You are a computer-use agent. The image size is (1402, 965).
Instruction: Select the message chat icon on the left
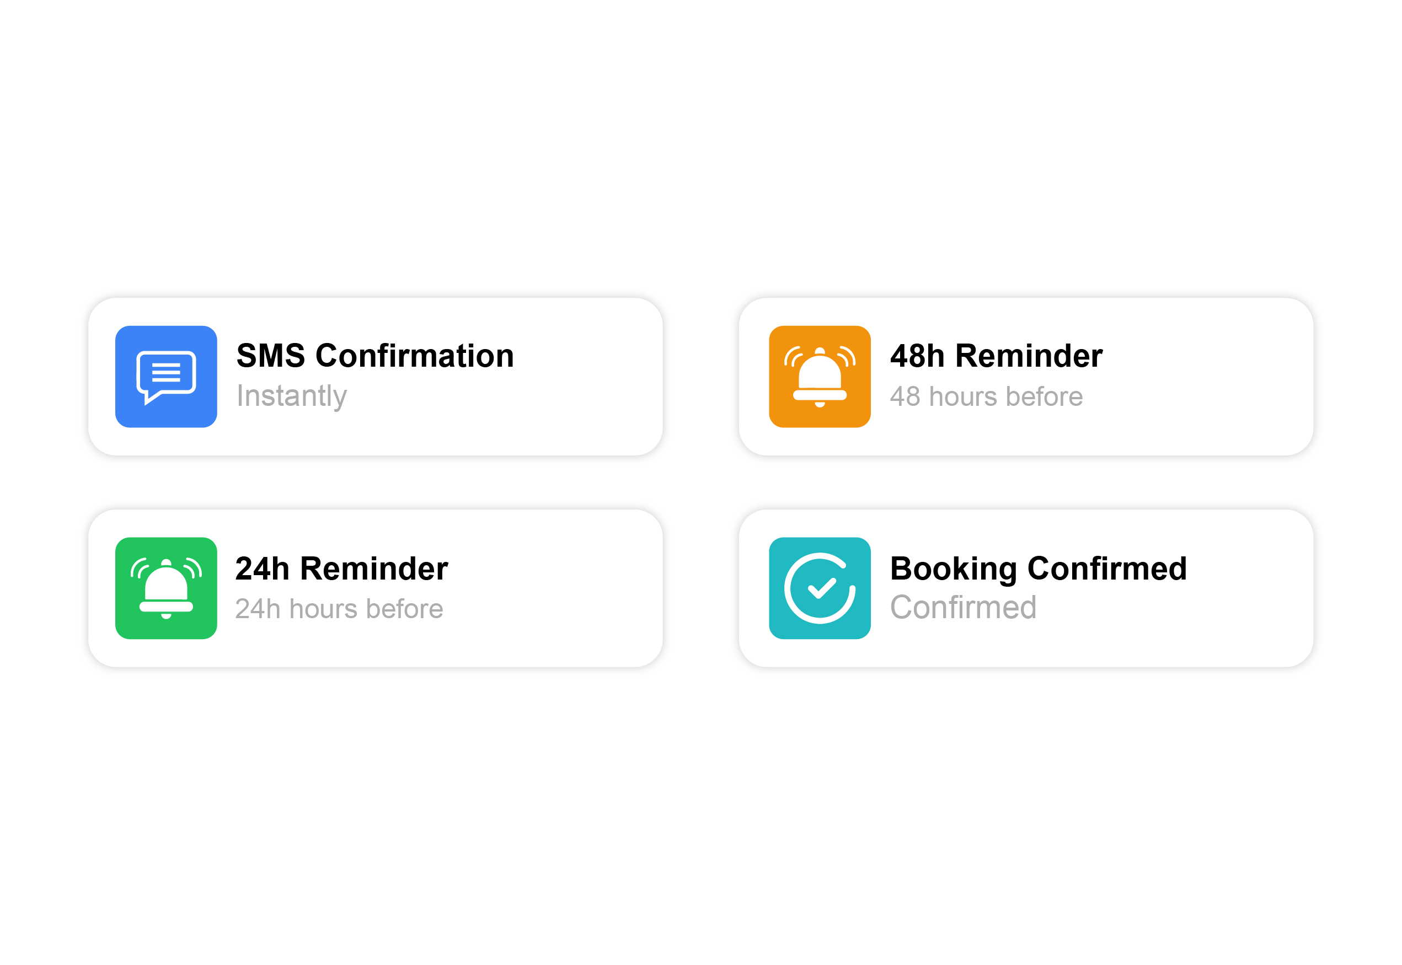point(165,376)
